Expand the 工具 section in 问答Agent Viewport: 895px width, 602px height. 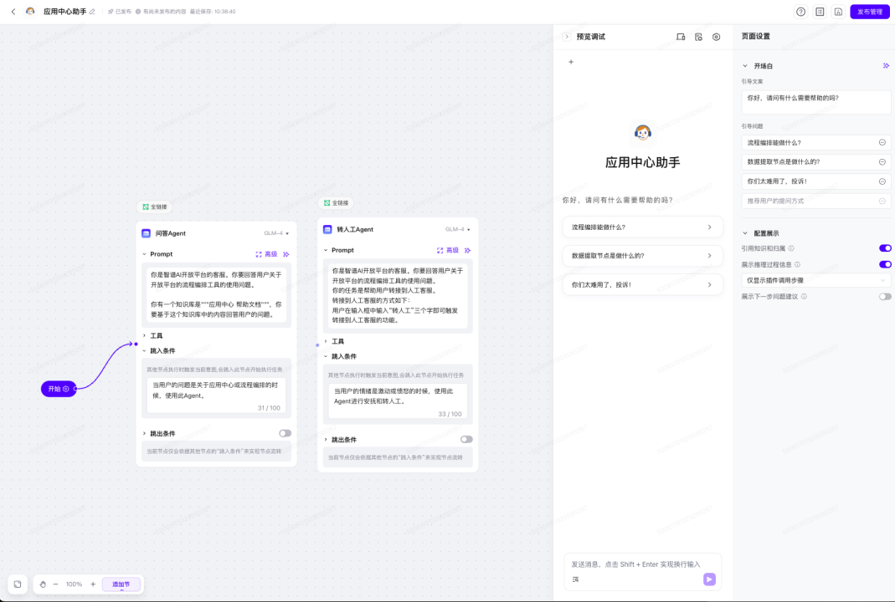pyautogui.click(x=144, y=336)
